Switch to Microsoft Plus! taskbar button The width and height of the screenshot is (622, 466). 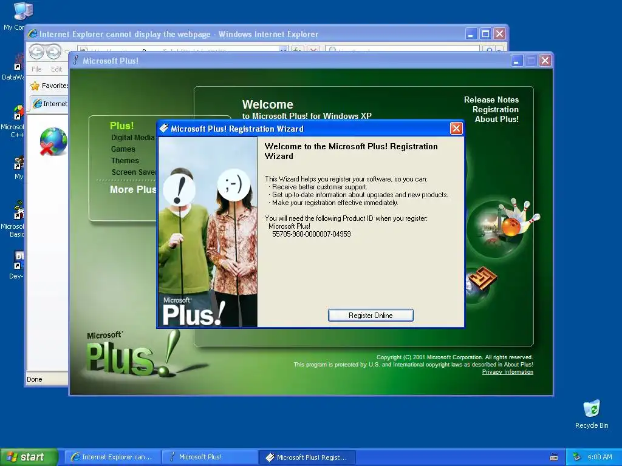210,458
